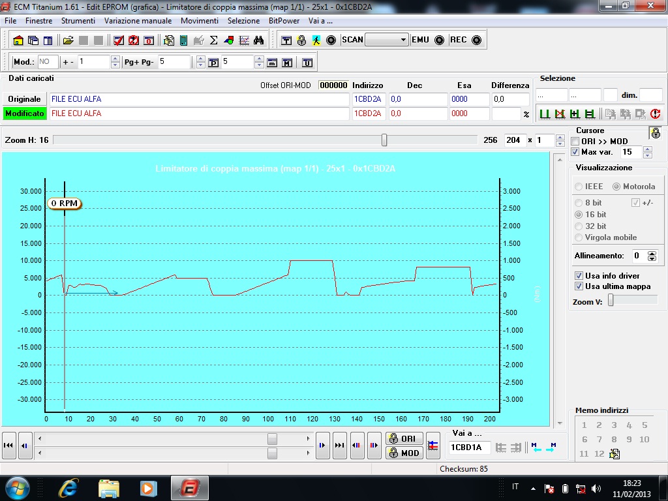Click the Mod. NO input field
Viewport: 668px width, 501px height.
click(x=48, y=62)
